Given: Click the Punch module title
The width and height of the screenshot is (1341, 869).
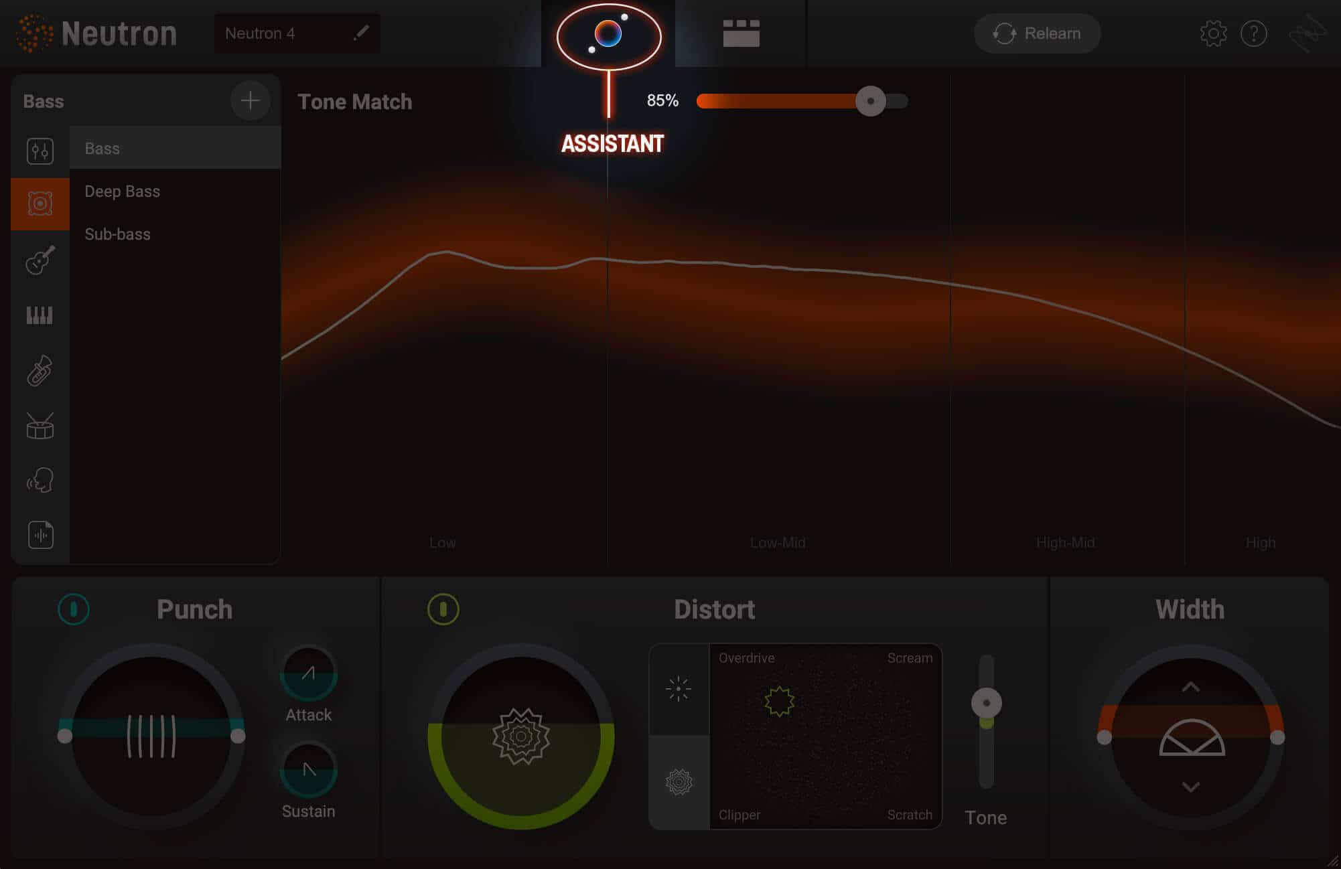Looking at the screenshot, I should pyautogui.click(x=194, y=609).
